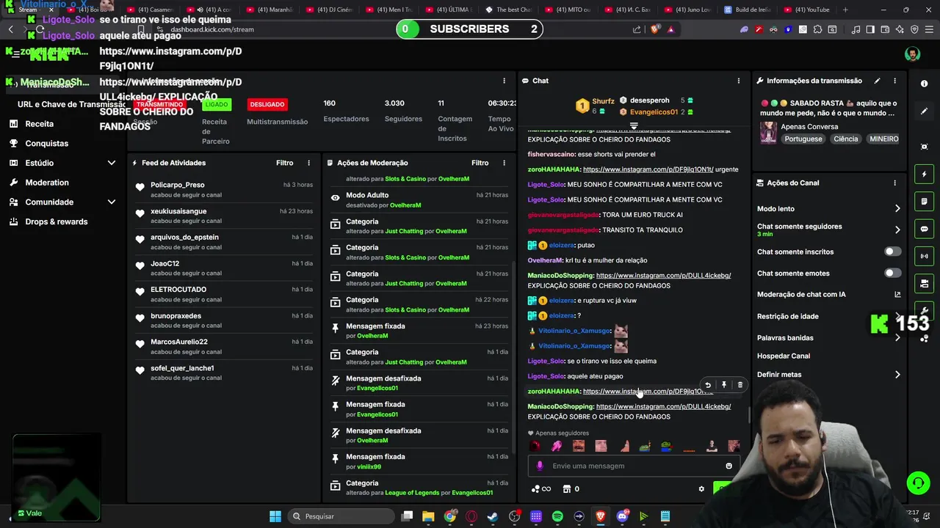Switch to the ÚLTIMA browser tab

pos(451,10)
